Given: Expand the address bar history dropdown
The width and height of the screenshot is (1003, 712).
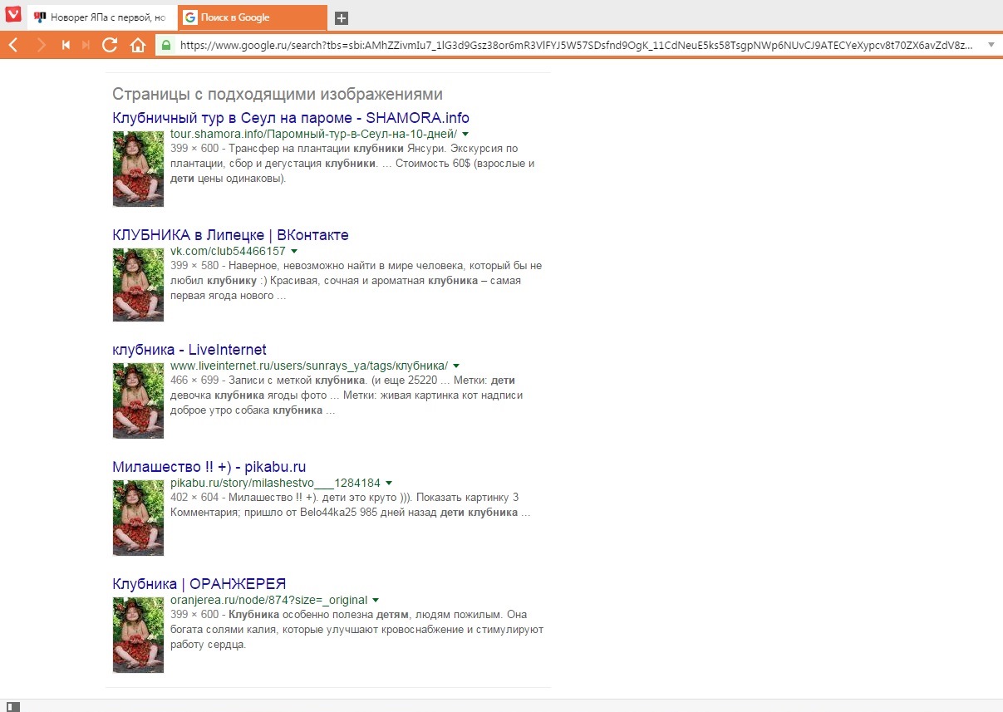Looking at the screenshot, I should [x=991, y=45].
